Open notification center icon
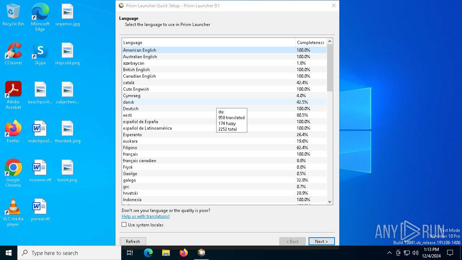The height and width of the screenshot is (260, 462). 450,253
